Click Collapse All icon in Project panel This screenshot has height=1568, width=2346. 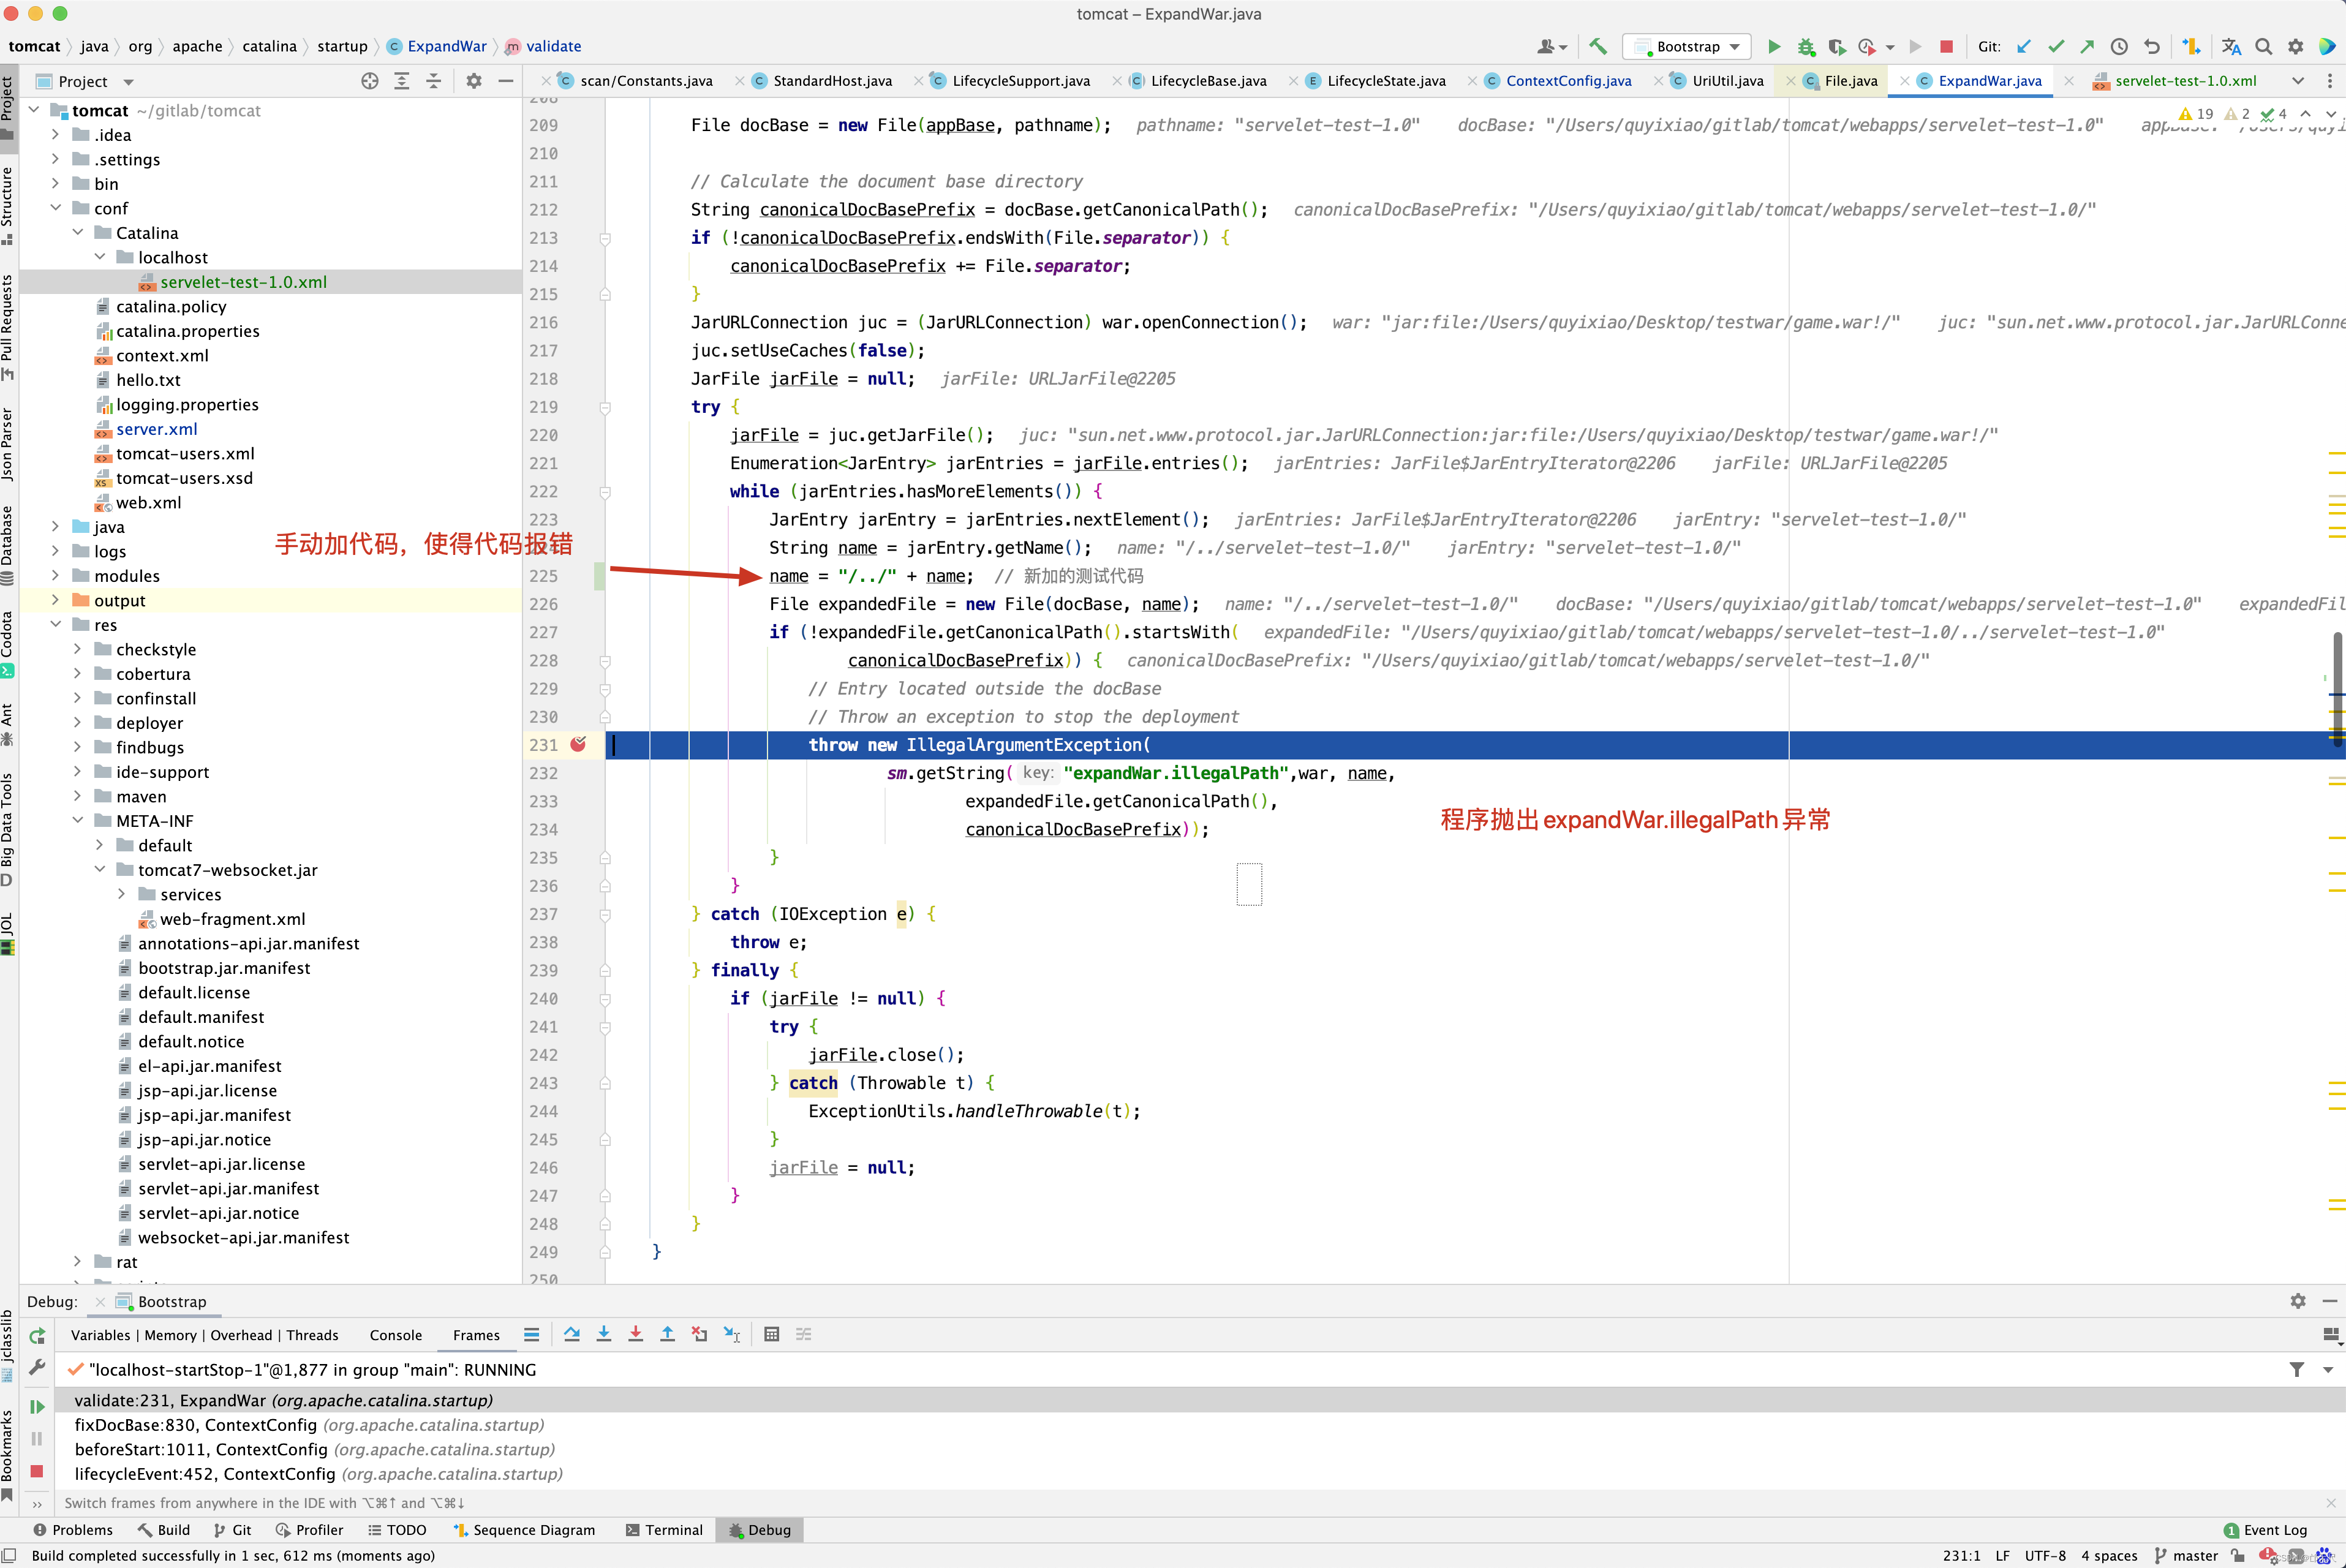(434, 81)
